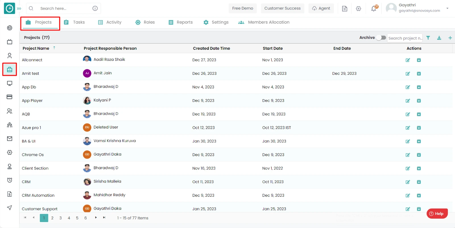
Task: Click the Free Demo button
Action: (243, 8)
